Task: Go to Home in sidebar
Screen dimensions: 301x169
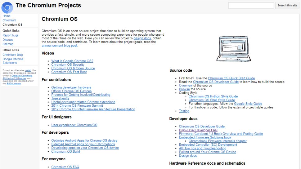Action: pyautogui.click(x=7, y=16)
